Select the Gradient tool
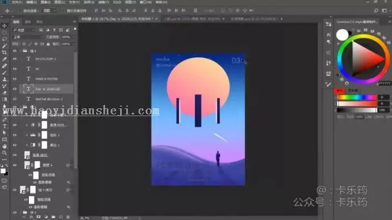The height and width of the screenshot is (220, 392). tap(4, 99)
